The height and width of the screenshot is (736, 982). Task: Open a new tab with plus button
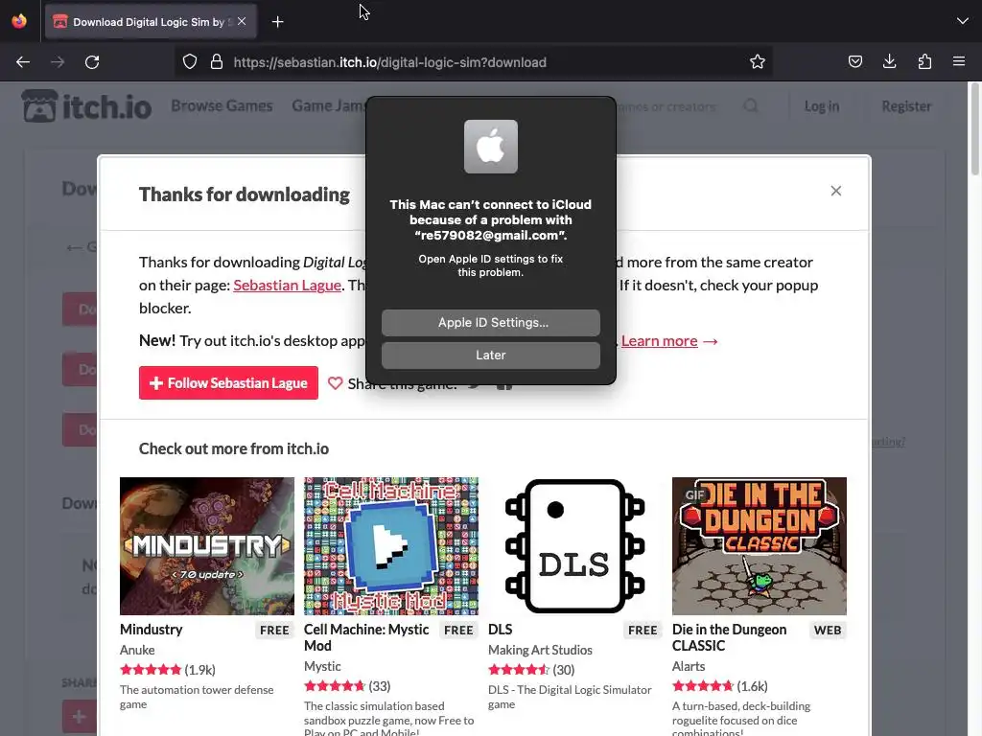pos(277,22)
